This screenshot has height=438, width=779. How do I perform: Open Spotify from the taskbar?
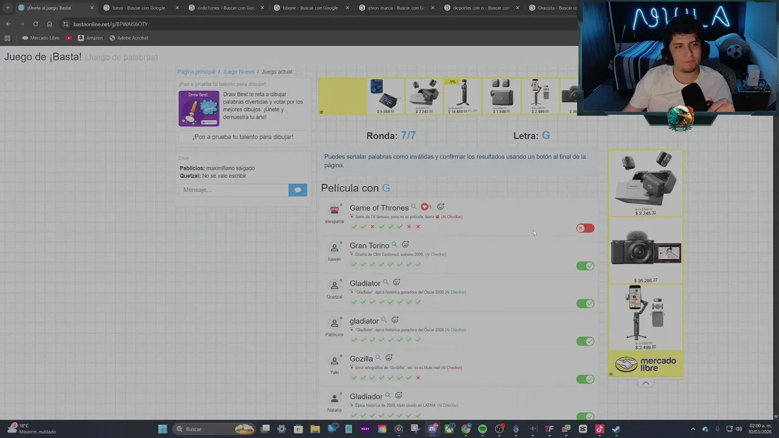point(483,429)
